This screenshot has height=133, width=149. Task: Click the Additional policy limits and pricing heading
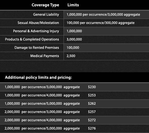39,77
